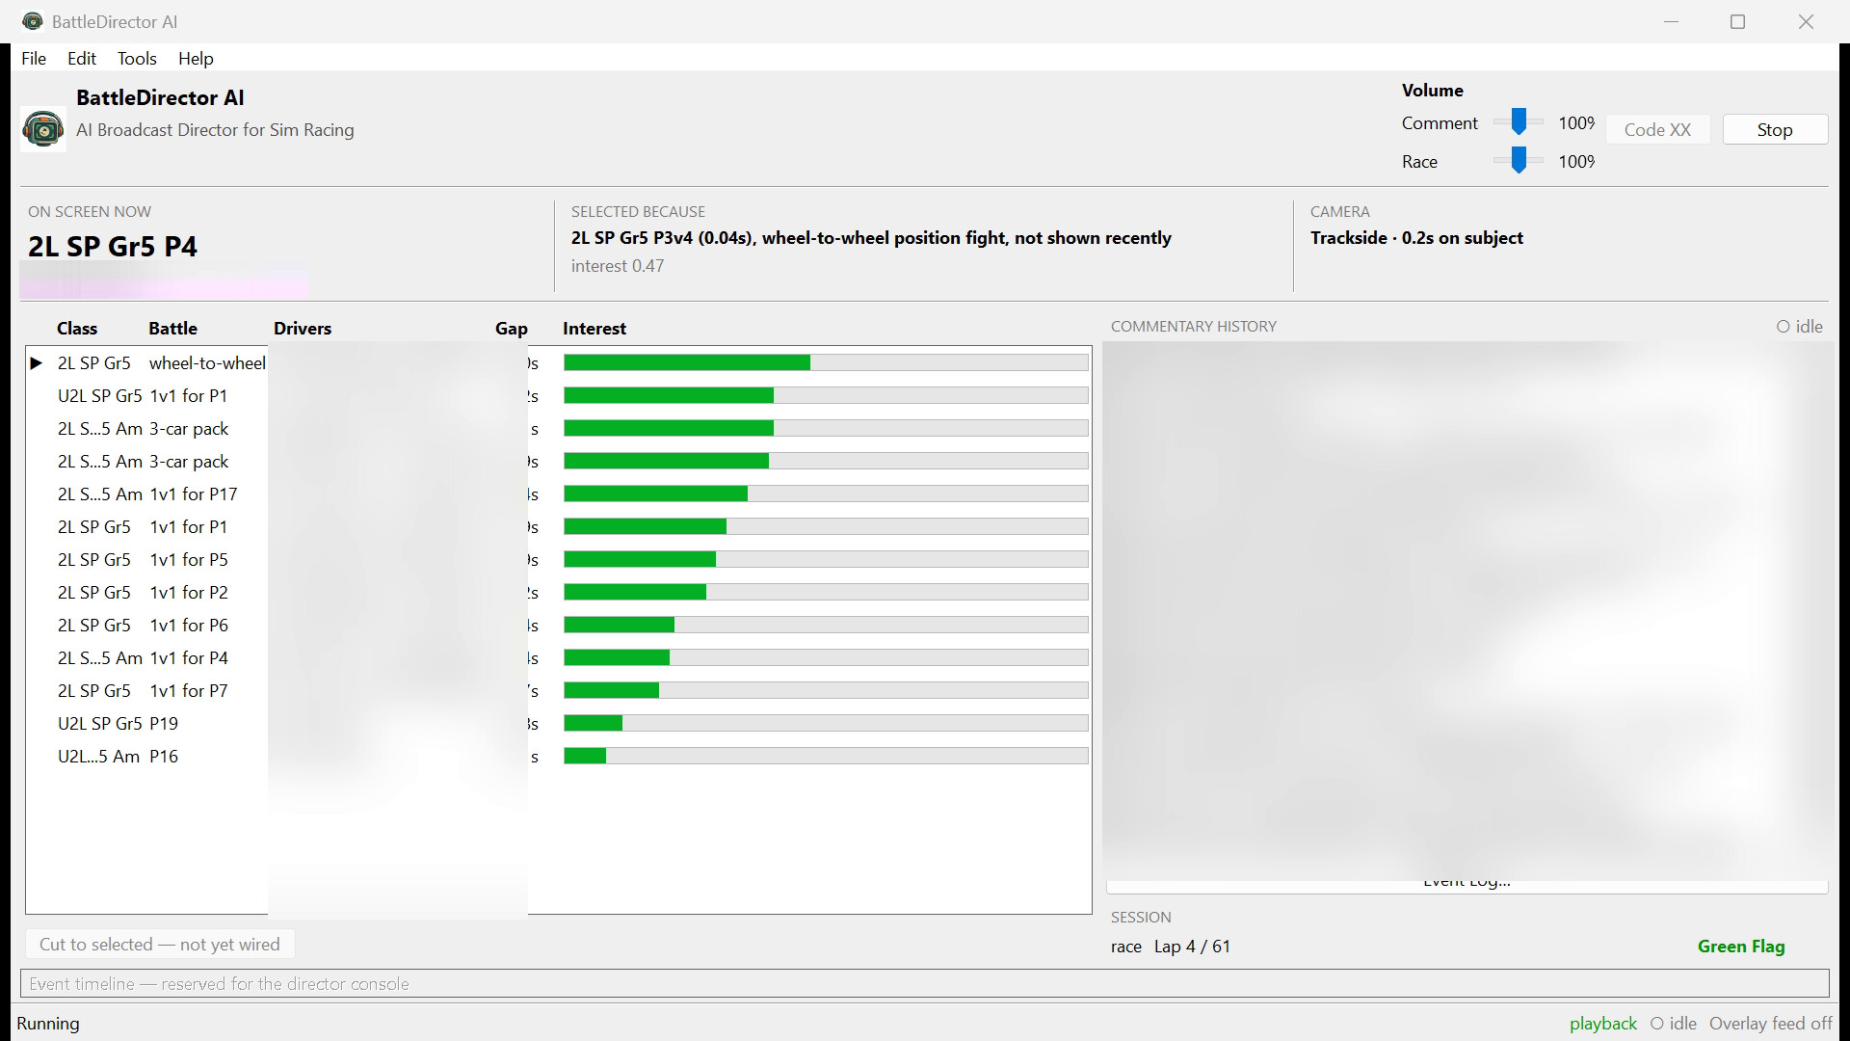Click the Cut to selected button
Image resolution: width=1850 pixels, height=1041 pixels.
(x=160, y=945)
